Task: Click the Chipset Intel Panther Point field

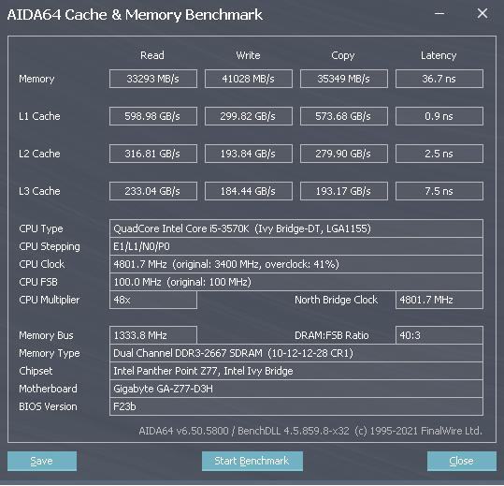Action: click(x=296, y=371)
